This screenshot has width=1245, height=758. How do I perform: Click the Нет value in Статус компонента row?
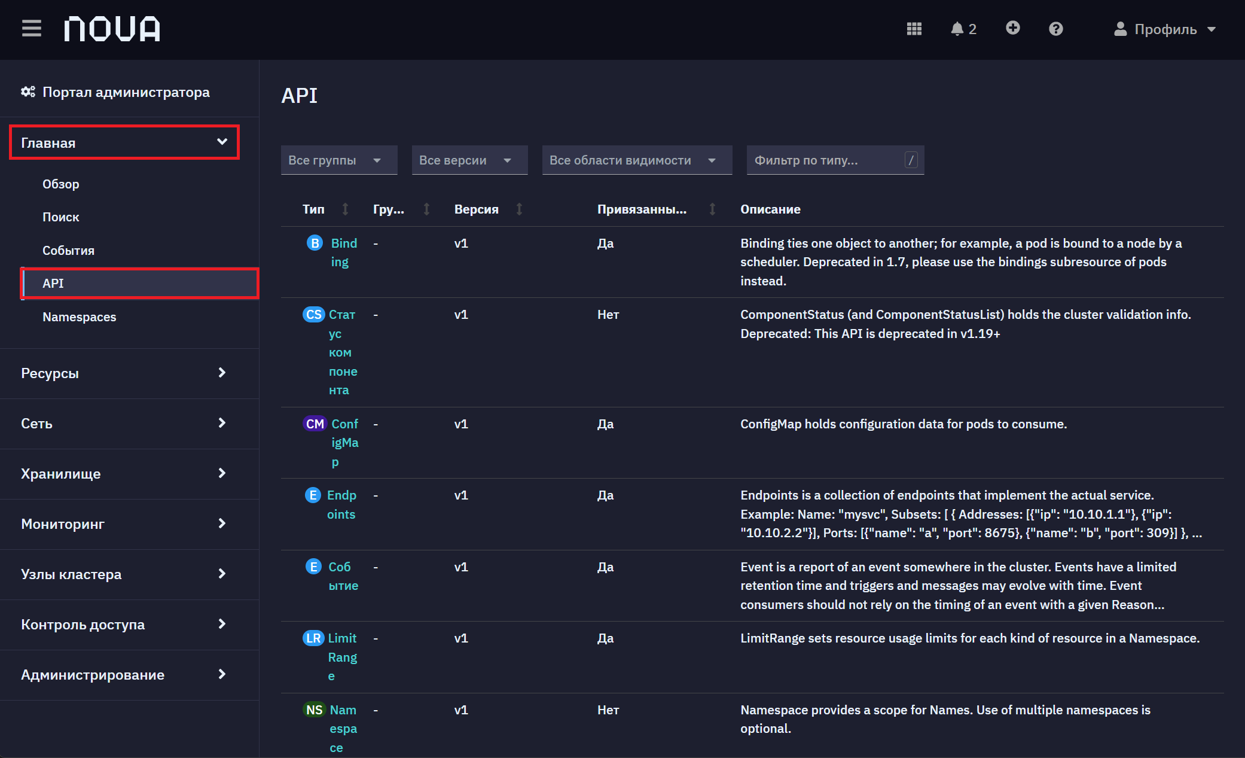point(608,314)
